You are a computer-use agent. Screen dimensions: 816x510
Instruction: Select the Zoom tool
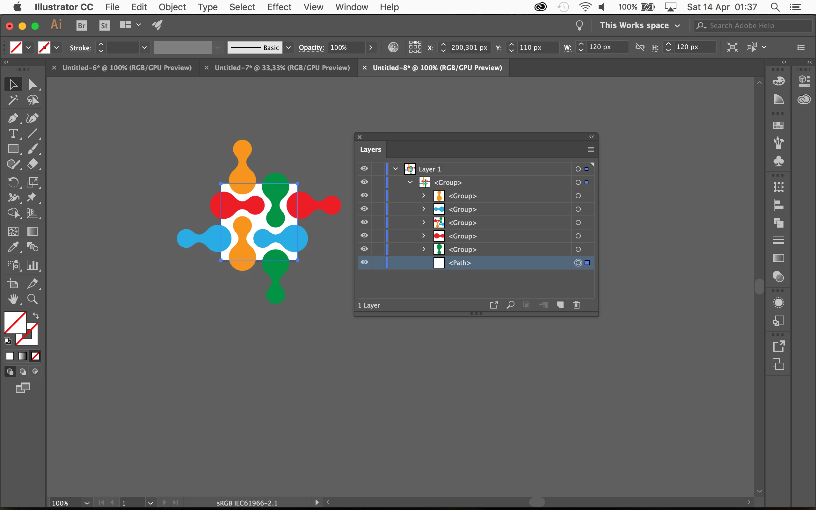[33, 299]
